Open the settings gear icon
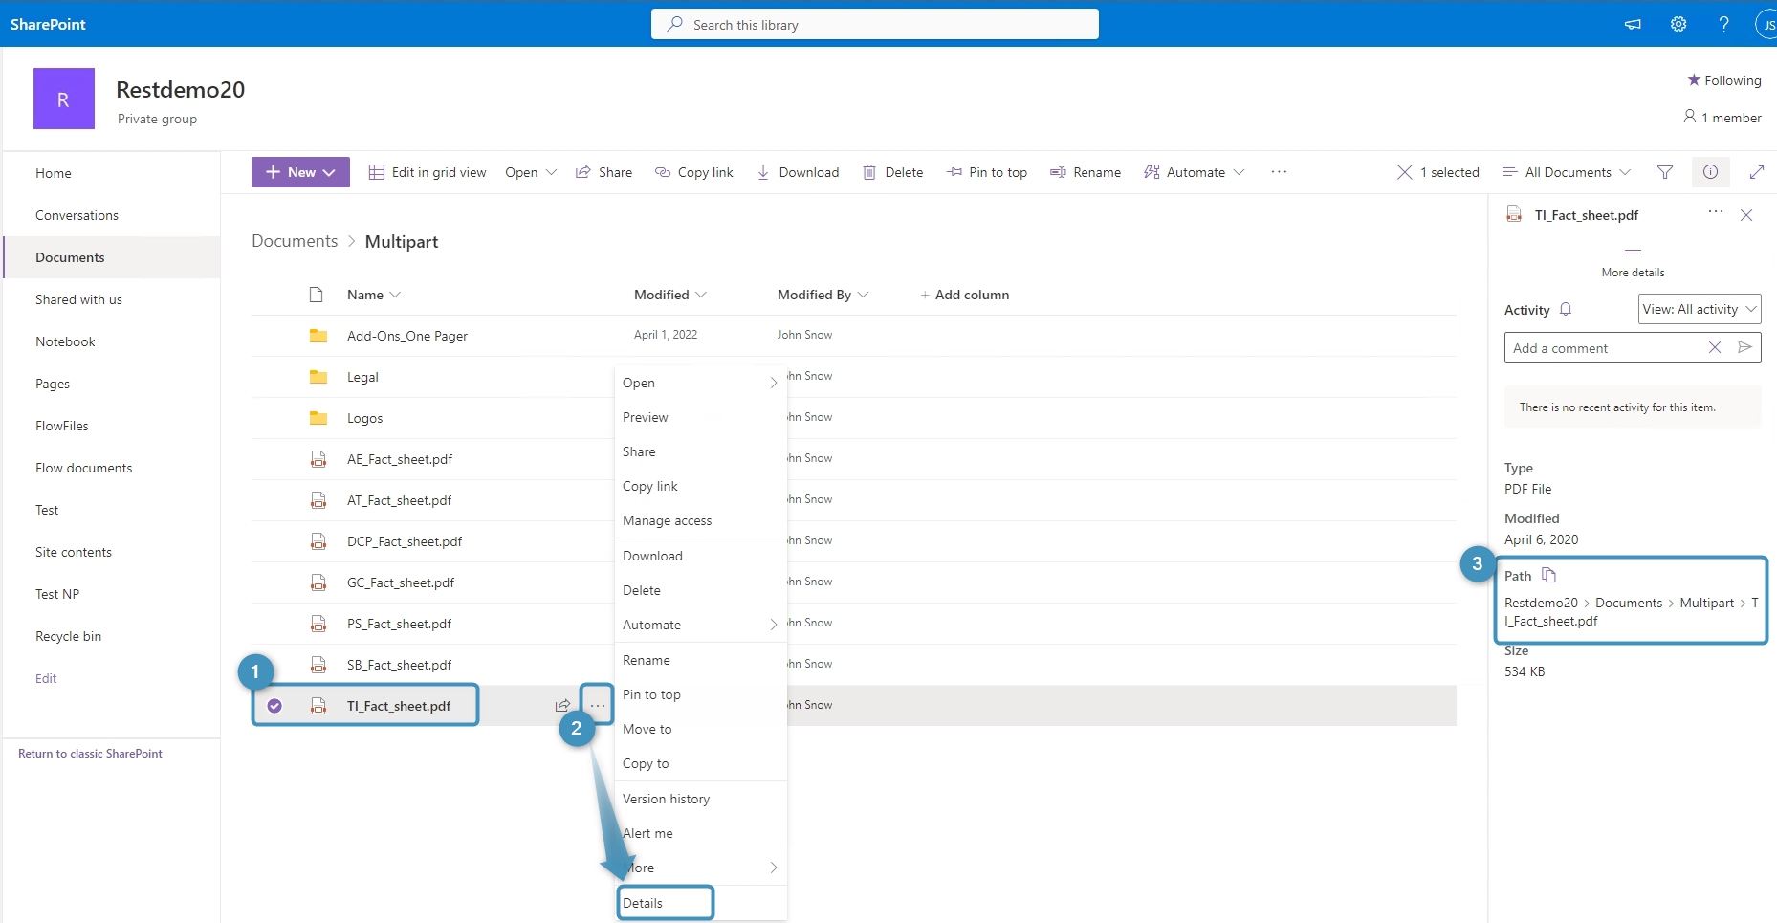 (1678, 24)
